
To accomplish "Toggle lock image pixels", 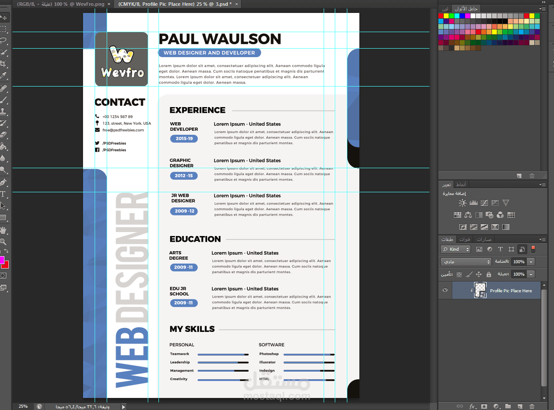I will click(469, 274).
